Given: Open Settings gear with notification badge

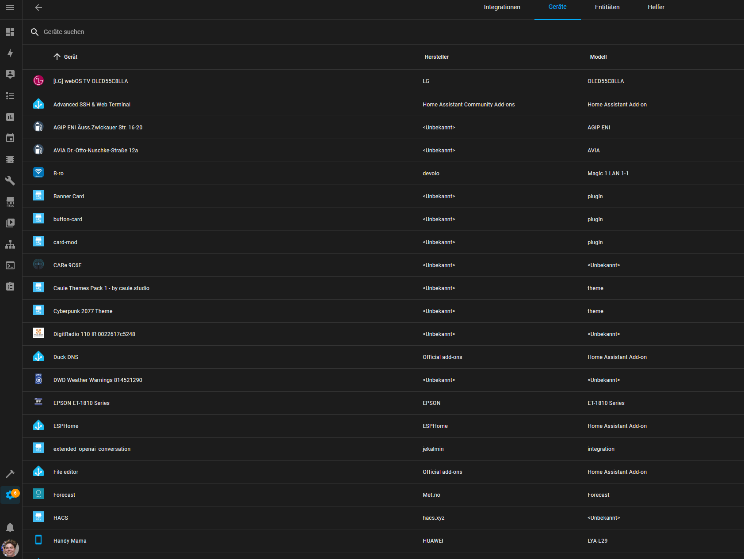Looking at the screenshot, I should coord(10,495).
